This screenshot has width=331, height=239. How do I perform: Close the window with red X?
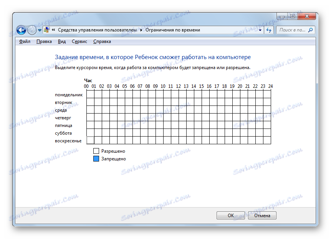coord(307,16)
